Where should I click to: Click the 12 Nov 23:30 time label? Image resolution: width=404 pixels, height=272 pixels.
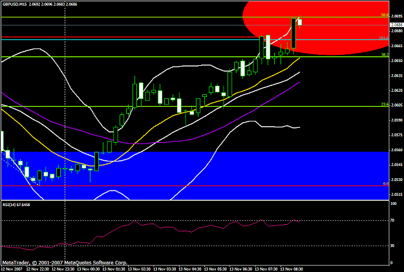[63, 269]
